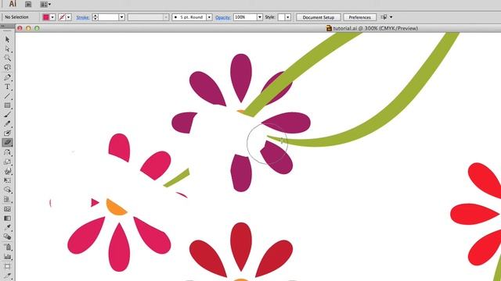Select the Selection tool black arrow
501x281 pixels.
point(7,40)
